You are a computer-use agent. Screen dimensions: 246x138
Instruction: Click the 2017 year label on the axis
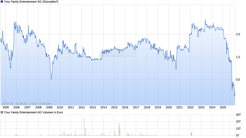coord(136,107)
